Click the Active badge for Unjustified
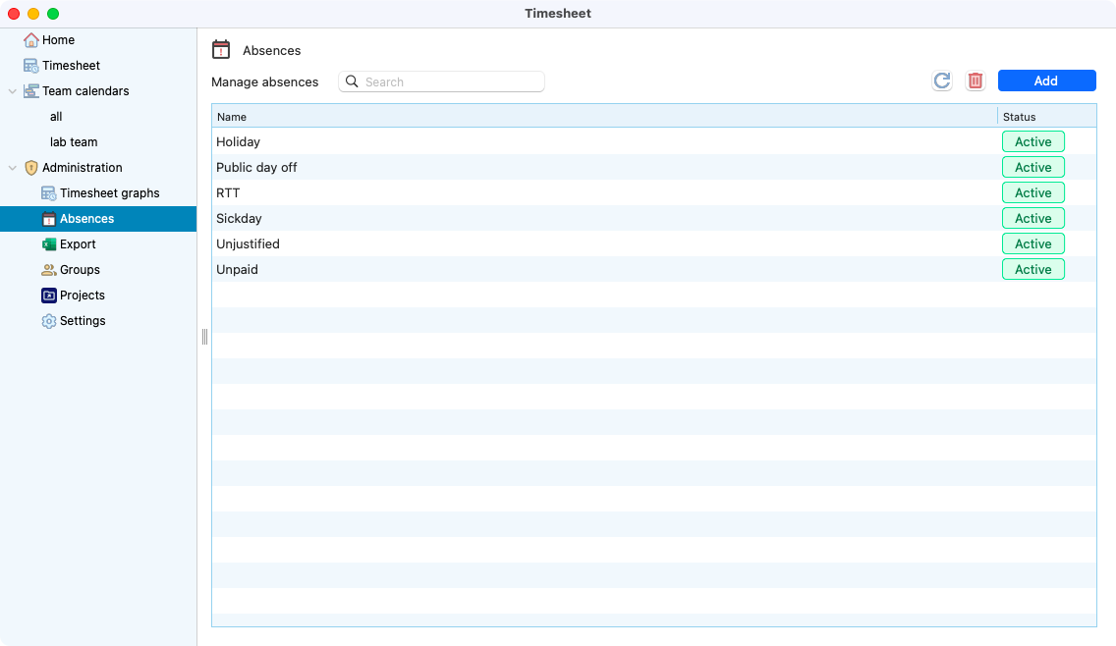1116x646 pixels. [1032, 244]
